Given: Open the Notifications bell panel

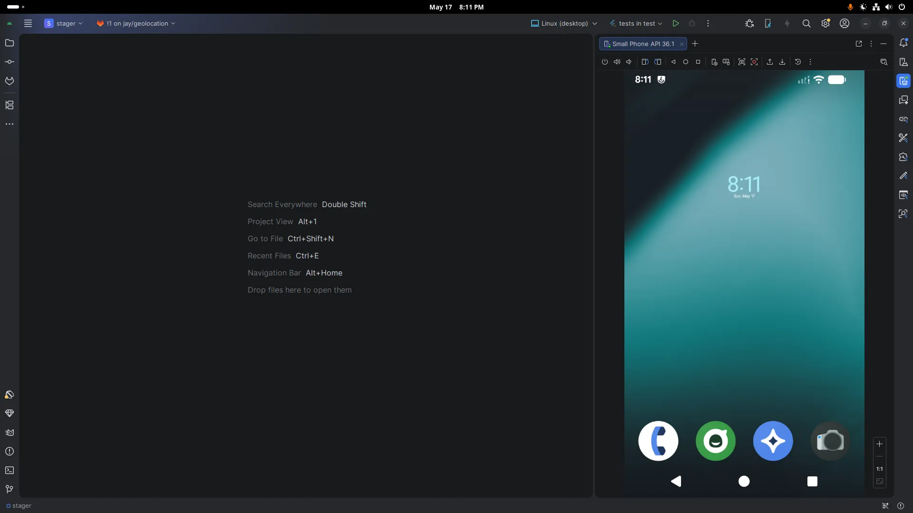Looking at the screenshot, I should click(x=903, y=43).
